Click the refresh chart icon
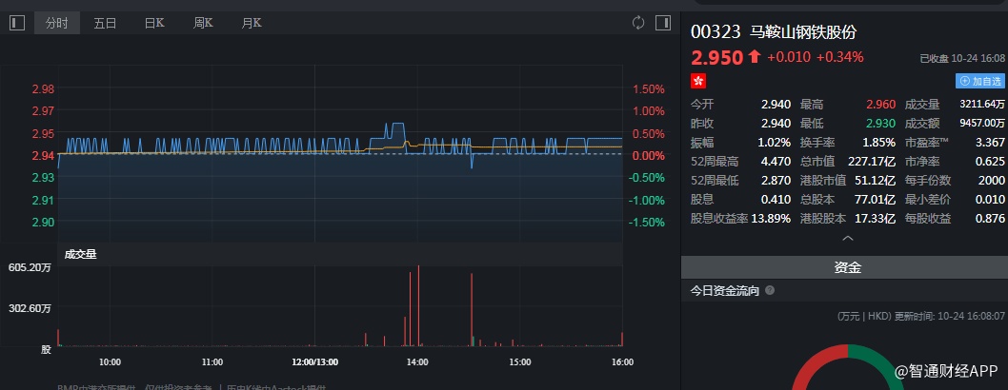The height and width of the screenshot is (390, 1008). coord(638,23)
